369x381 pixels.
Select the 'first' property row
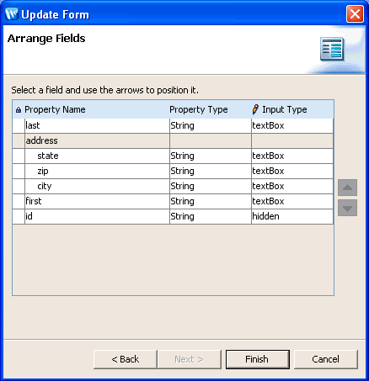point(173,201)
